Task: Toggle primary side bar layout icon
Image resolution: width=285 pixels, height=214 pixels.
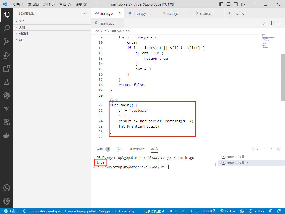Action: (x=221, y=4)
